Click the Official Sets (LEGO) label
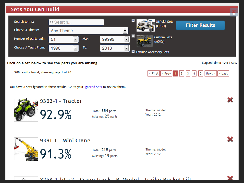The width and height of the screenshot is (244, 183). pyautogui.click(x=164, y=24)
